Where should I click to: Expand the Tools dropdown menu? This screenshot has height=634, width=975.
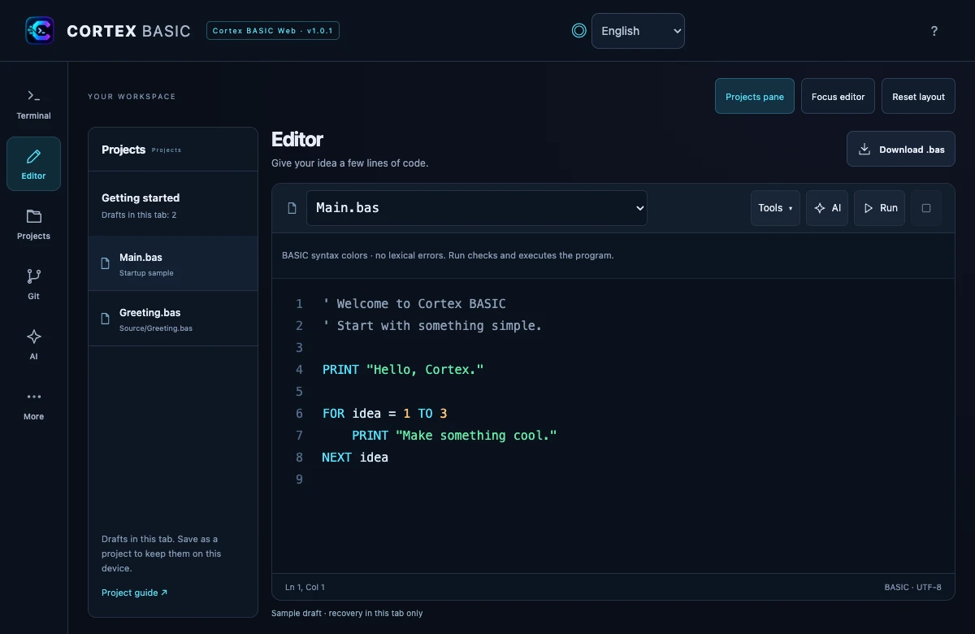775,208
